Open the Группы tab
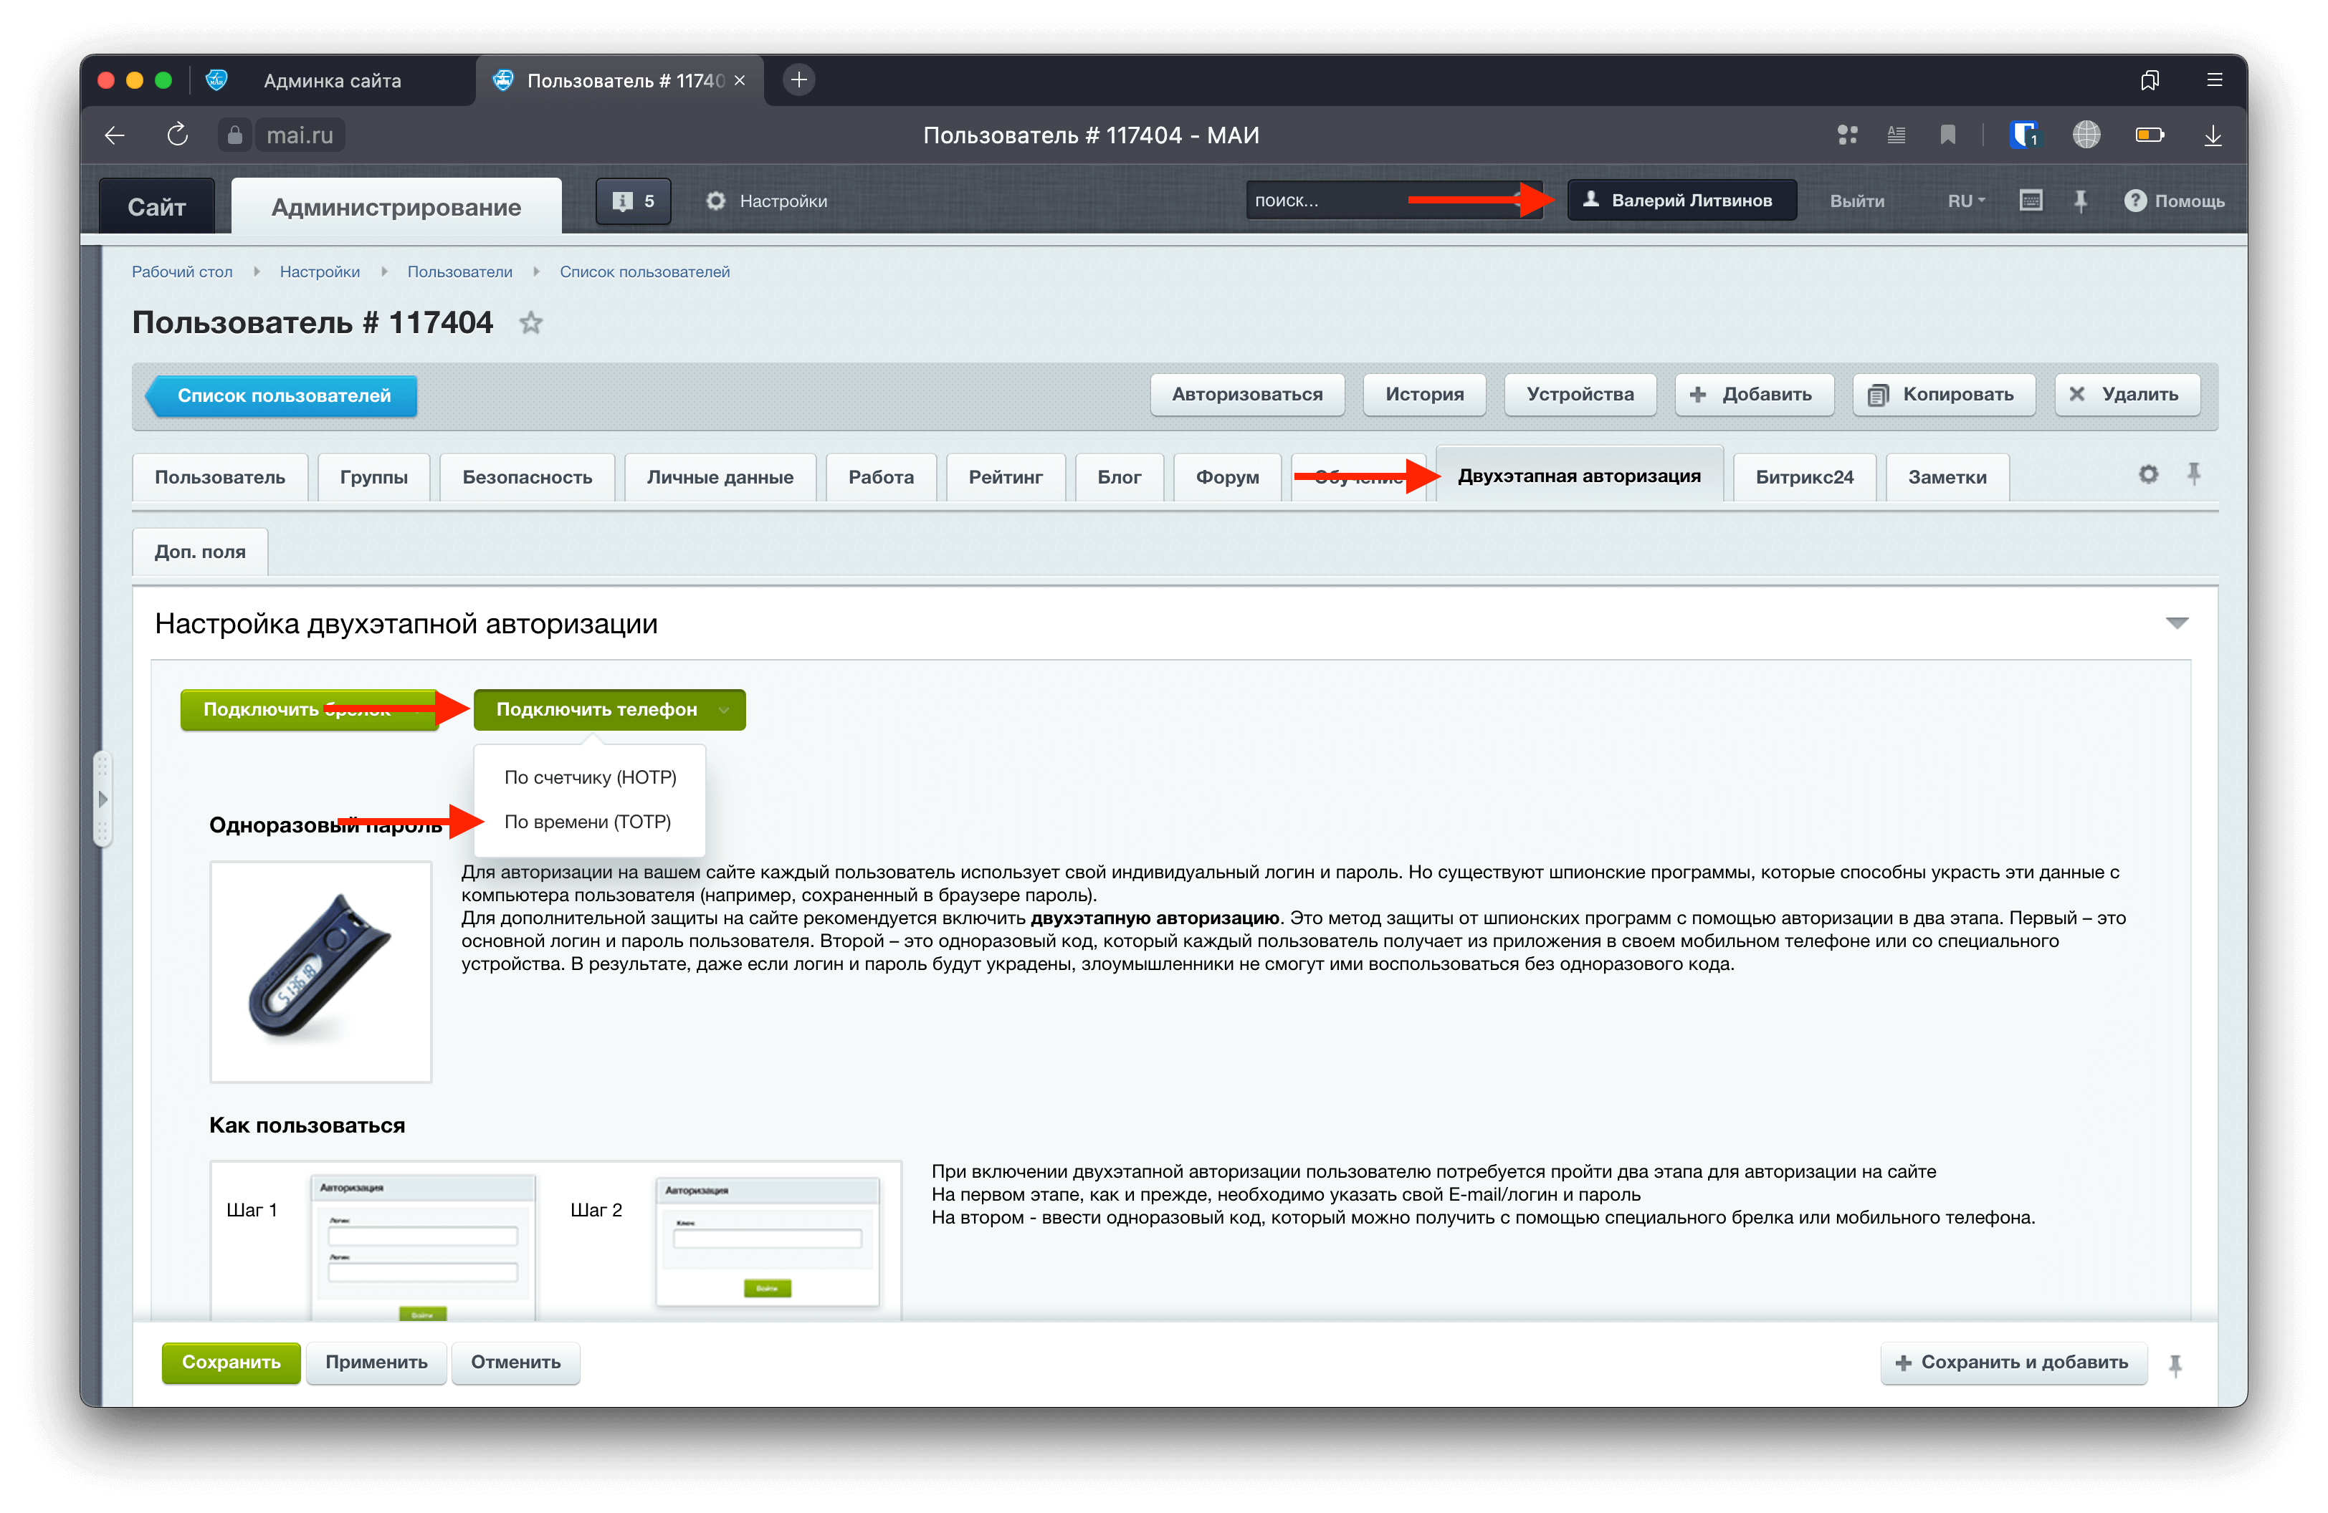This screenshot has width=2328, height=1513. [x=373, y=478]
